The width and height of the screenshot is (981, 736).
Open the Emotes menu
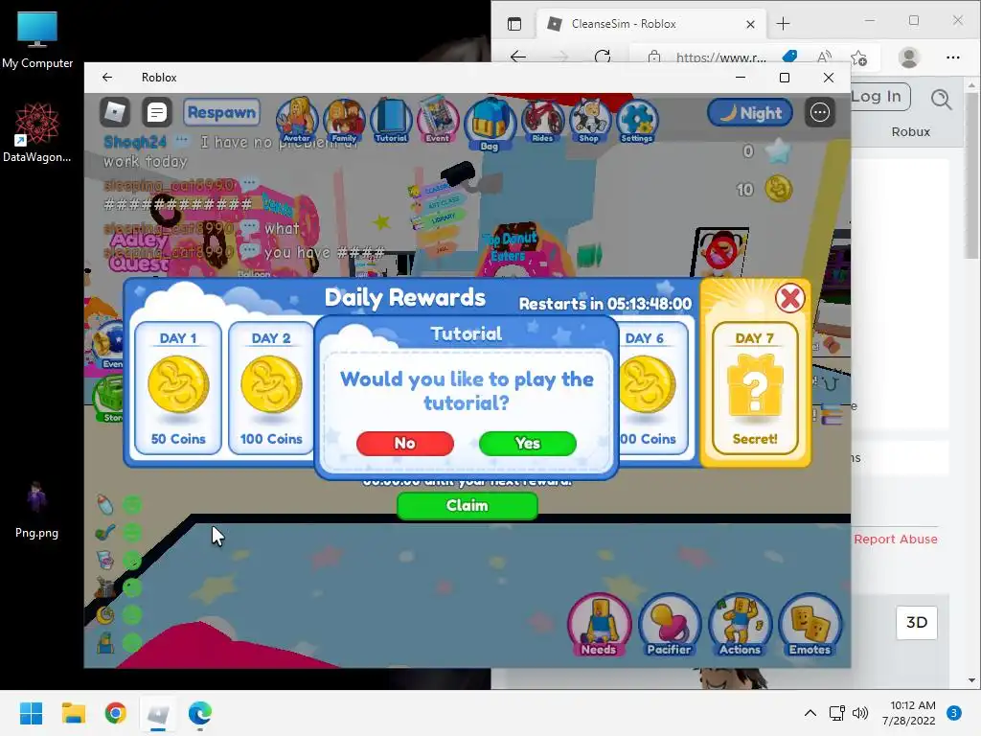pyautogui.click(x=810, y=625)
